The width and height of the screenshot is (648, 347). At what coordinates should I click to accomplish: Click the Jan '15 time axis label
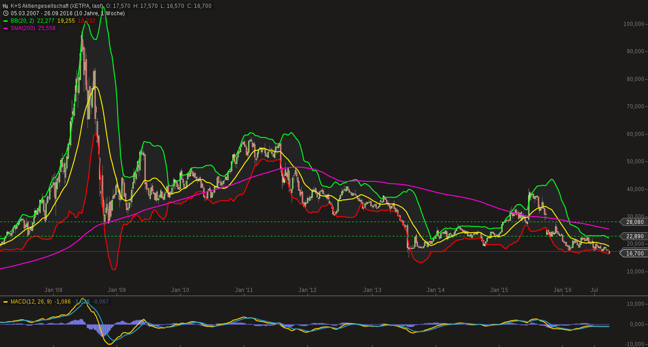[x=499, y=290]
